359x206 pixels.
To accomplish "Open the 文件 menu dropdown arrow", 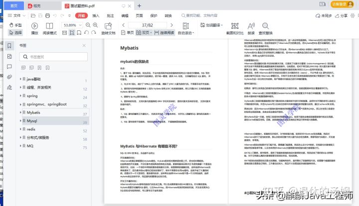I will 24,15.
